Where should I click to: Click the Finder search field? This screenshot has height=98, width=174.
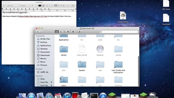(119, 32)
